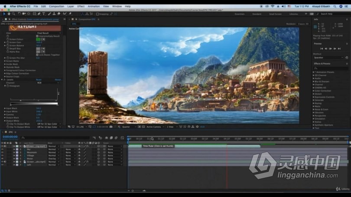
Task: Open Clip To Output Black dropdown
Action: (49, 124)
